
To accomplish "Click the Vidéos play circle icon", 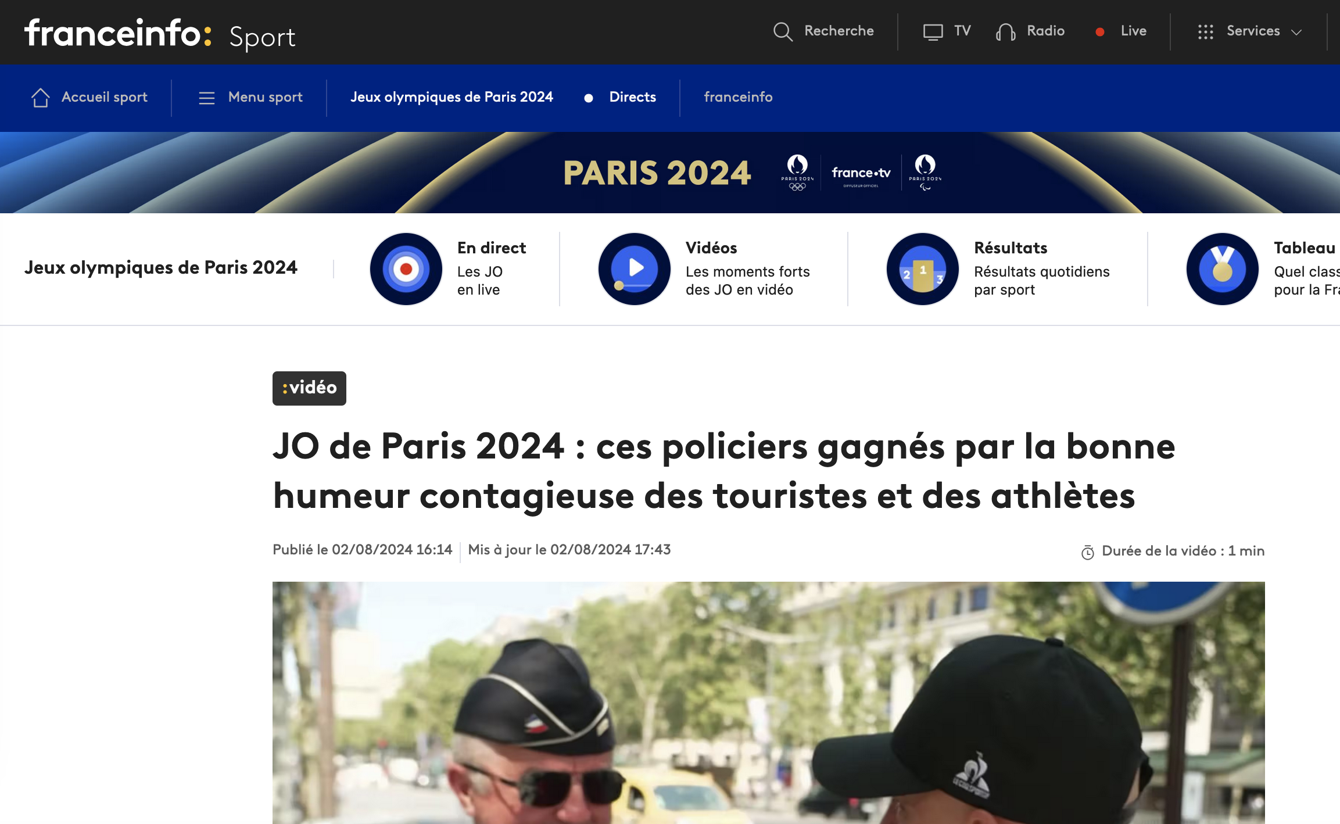I will [x=635, y=269].
